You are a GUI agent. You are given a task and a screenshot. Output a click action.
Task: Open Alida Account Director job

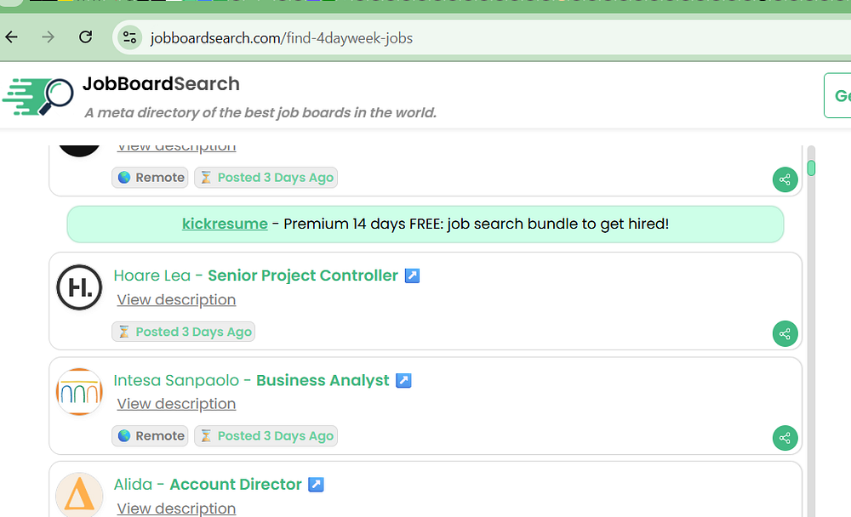208,485
